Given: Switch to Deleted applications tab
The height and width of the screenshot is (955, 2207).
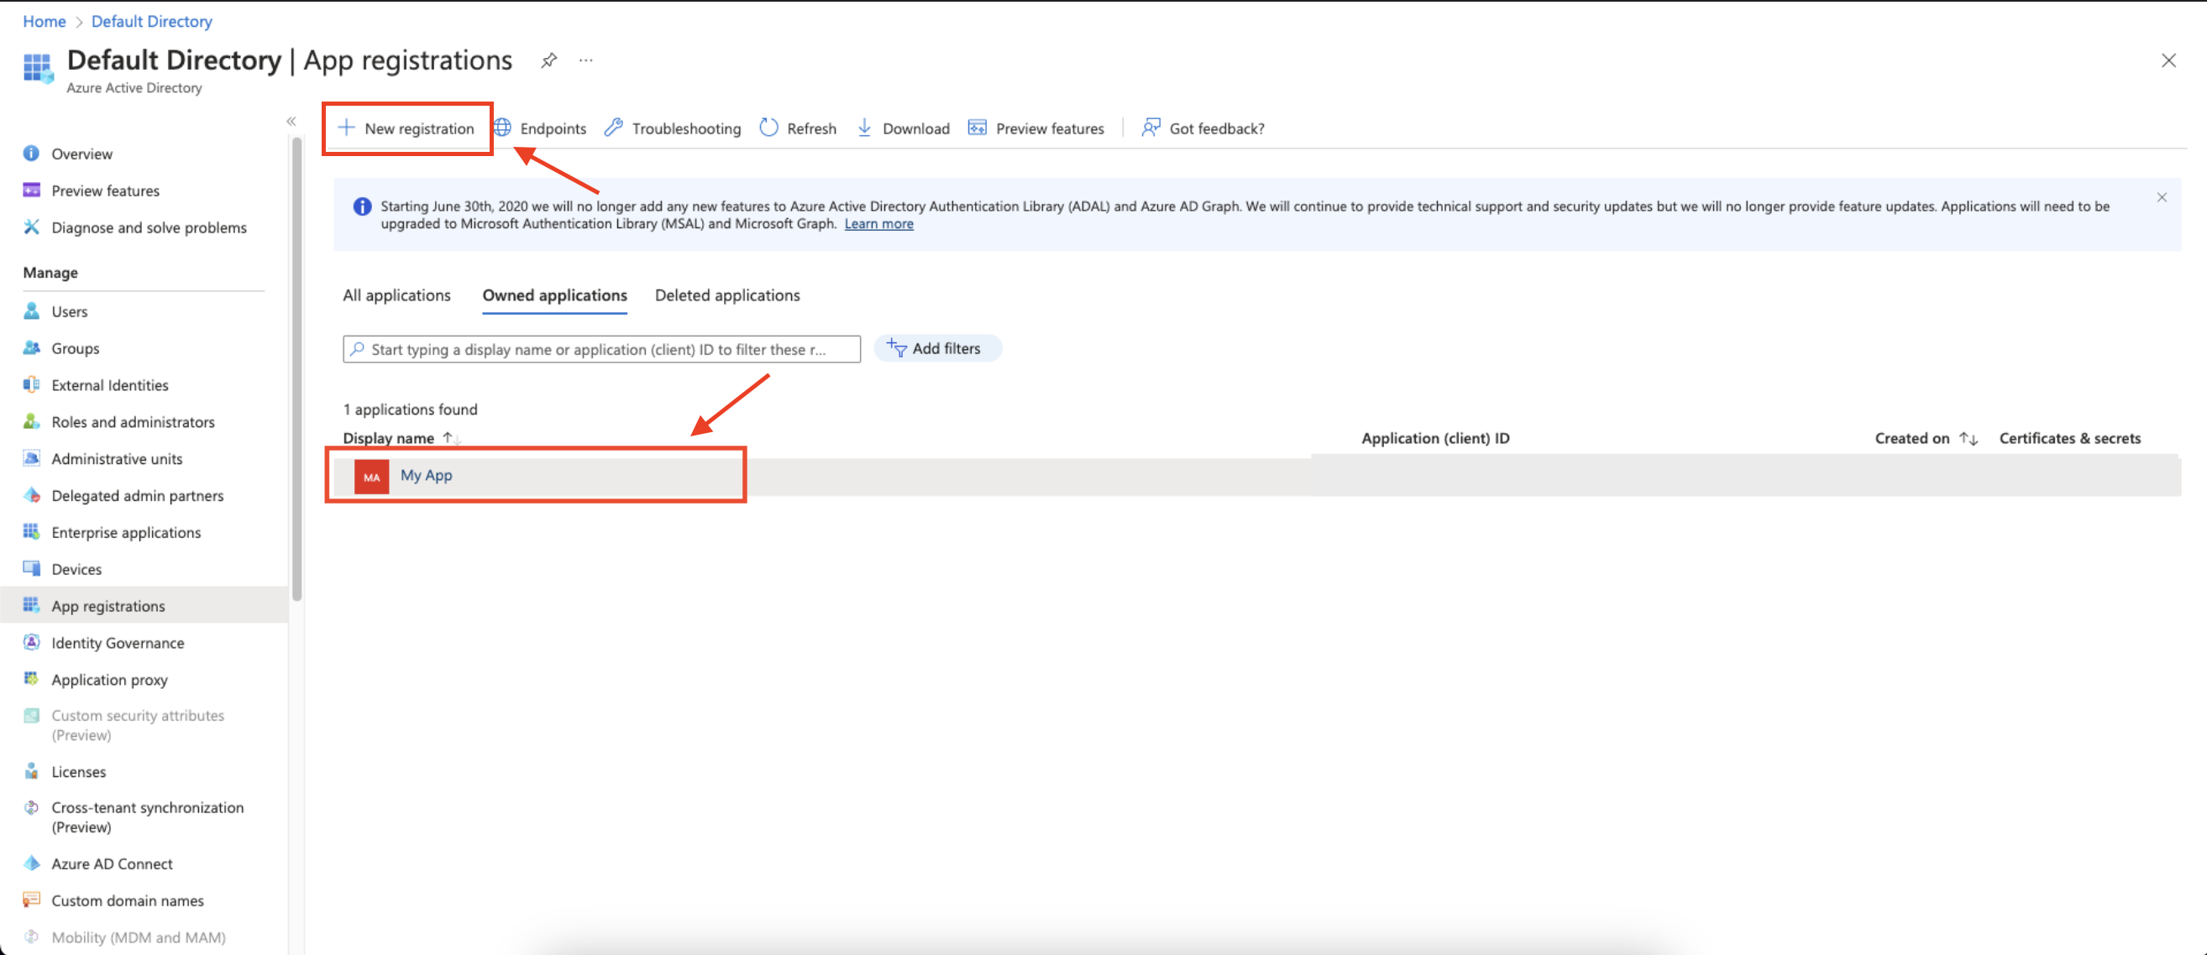Looking at the screenshot, I should click(727, 295).
